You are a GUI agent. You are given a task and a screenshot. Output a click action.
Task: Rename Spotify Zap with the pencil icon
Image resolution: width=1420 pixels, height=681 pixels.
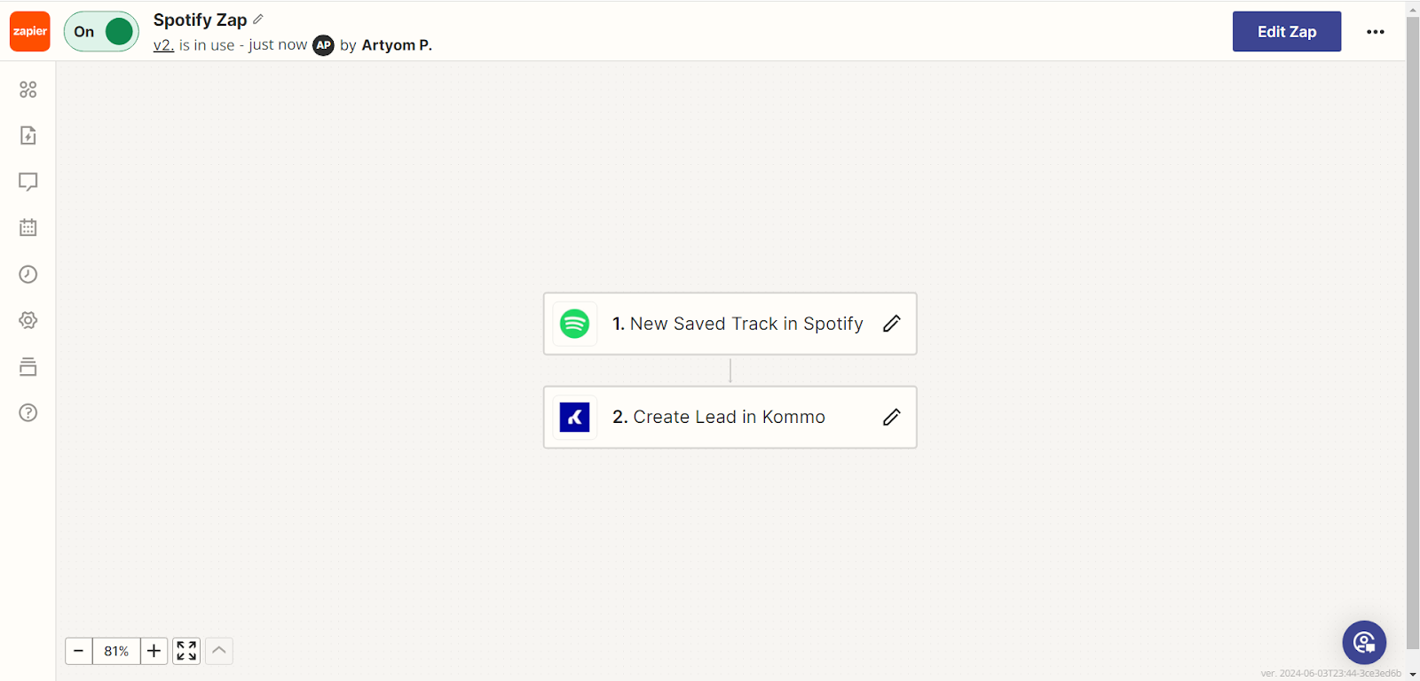(x=258, y=19)
